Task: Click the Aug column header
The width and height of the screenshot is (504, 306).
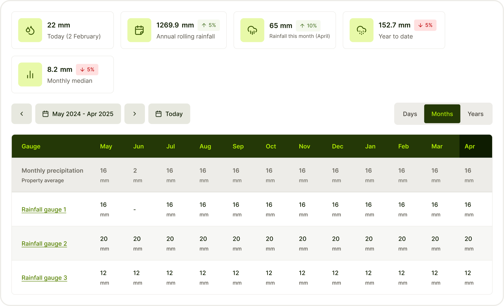Action: [205, 146]
